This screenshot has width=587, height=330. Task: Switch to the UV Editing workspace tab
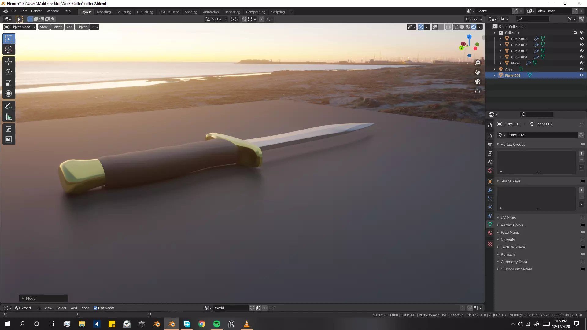tap(145, 12)
